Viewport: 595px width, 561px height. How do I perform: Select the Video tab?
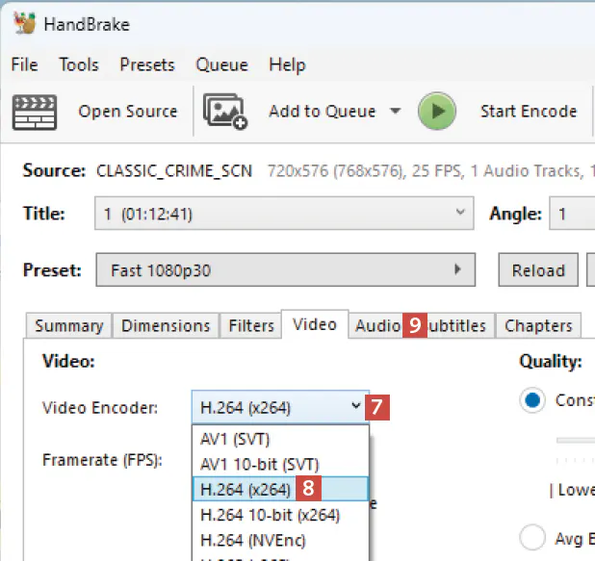coord(315,324)
